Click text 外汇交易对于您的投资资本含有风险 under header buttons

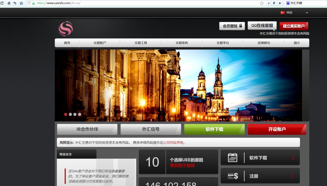point(284,33)
